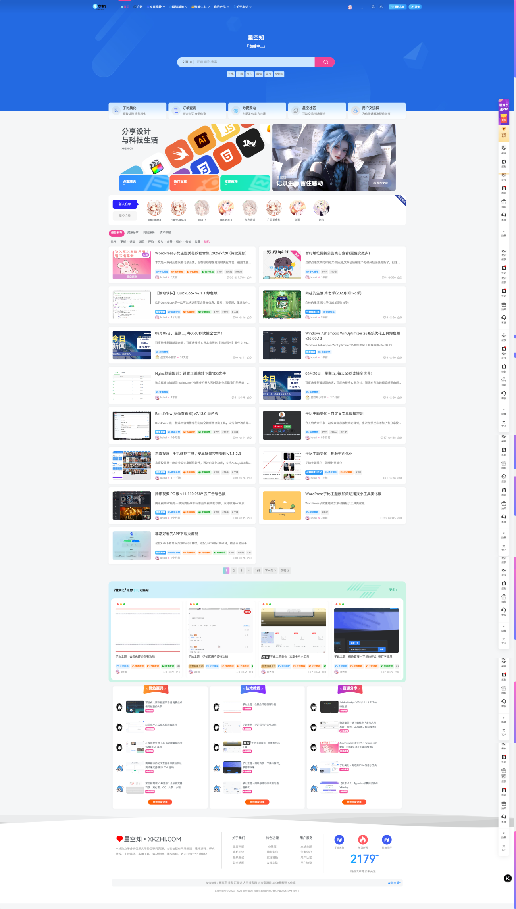516x909 pixels.
Task: Click the footer 子比美化 round icon
Action: coord(339,840)
